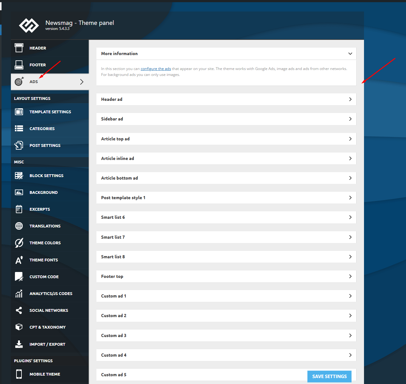The width and height of the screenshot is (406, 384).
Task: Expand the Footer top arrow
Action: [x=350, y=276]
